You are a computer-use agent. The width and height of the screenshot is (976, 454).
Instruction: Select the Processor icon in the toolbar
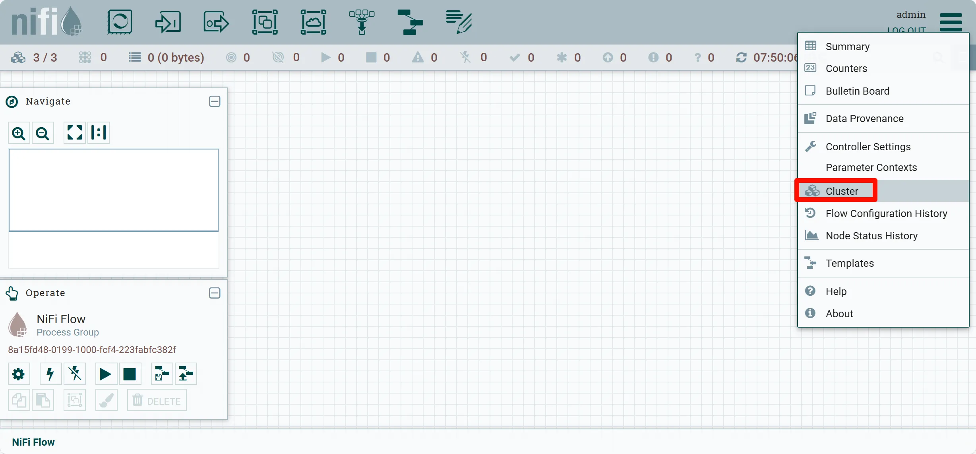(120, 22)
